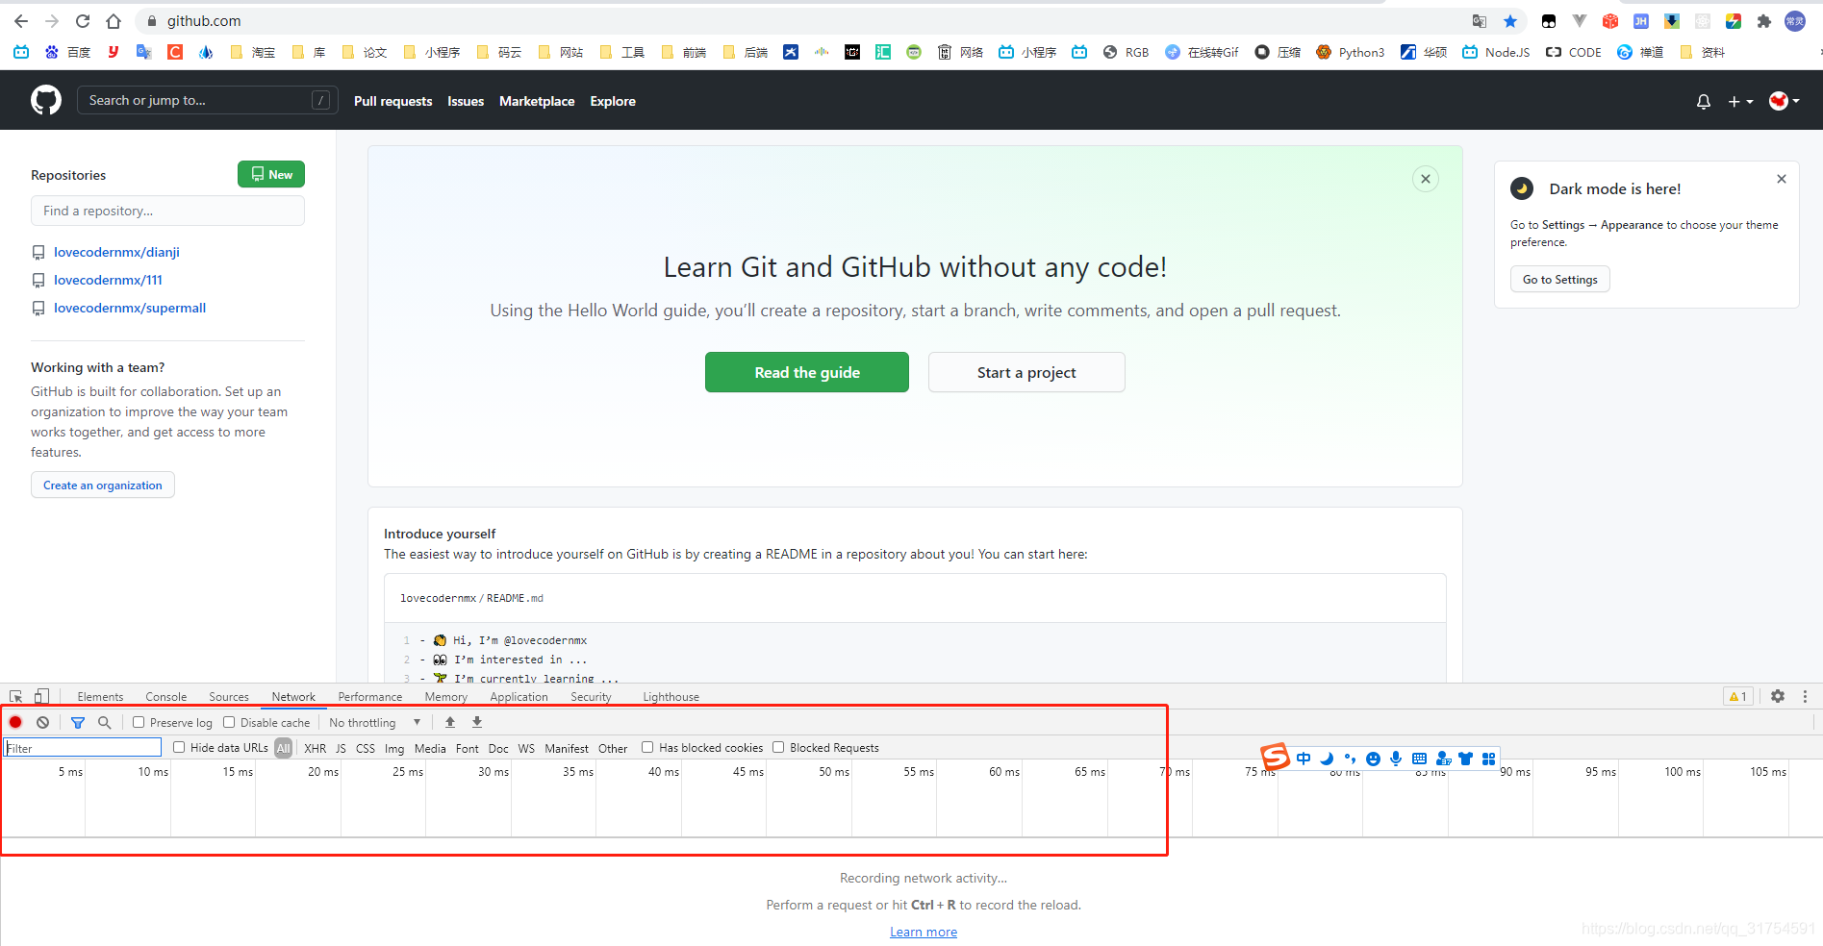
Task: Open the 前端 bookmark folder
Action: coord(684,52)
